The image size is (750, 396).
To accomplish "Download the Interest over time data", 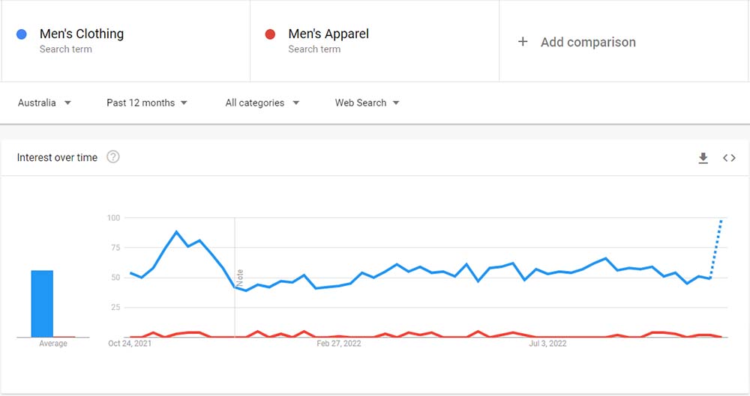I will (703, 158).
